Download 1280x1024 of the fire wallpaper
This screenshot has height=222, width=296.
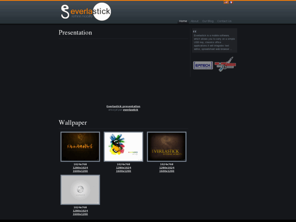click(x=80, y=168)
